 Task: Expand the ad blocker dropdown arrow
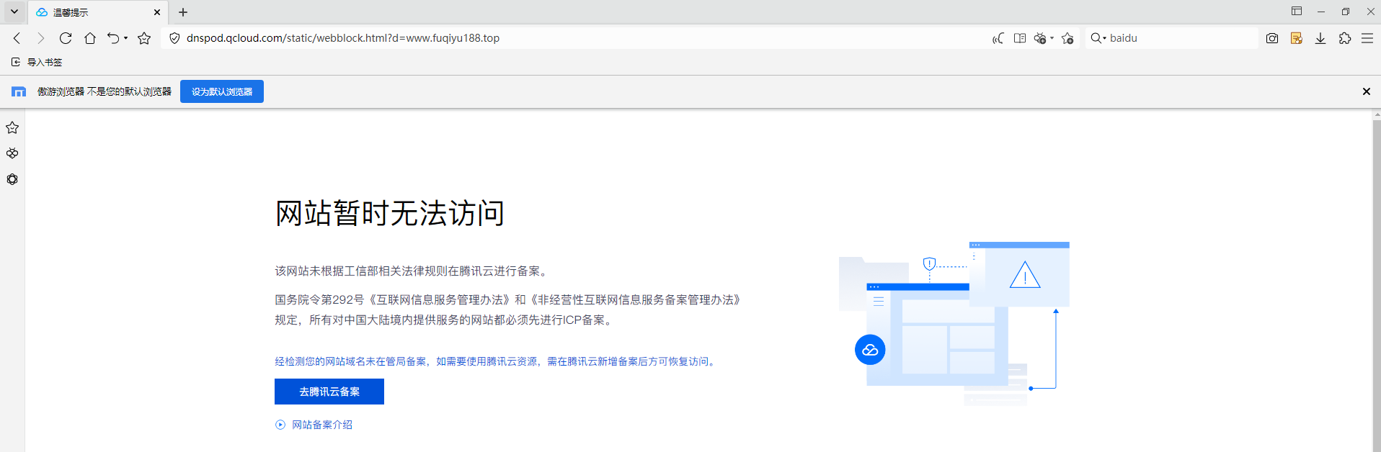(1052, 38)
